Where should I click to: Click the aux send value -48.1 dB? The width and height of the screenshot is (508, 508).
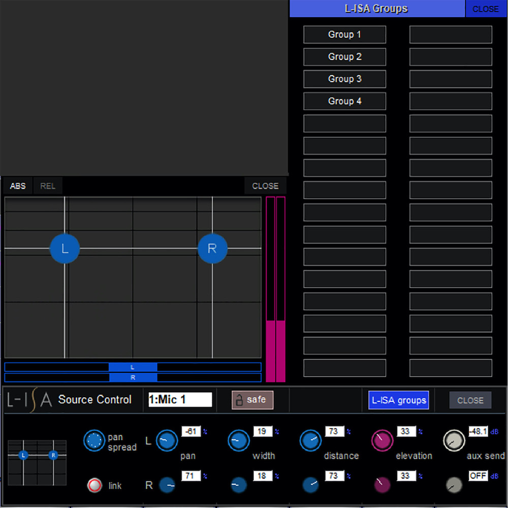[478, 431]
